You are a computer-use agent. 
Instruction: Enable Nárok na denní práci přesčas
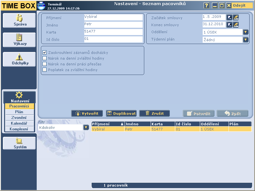(x=44, y=64)
